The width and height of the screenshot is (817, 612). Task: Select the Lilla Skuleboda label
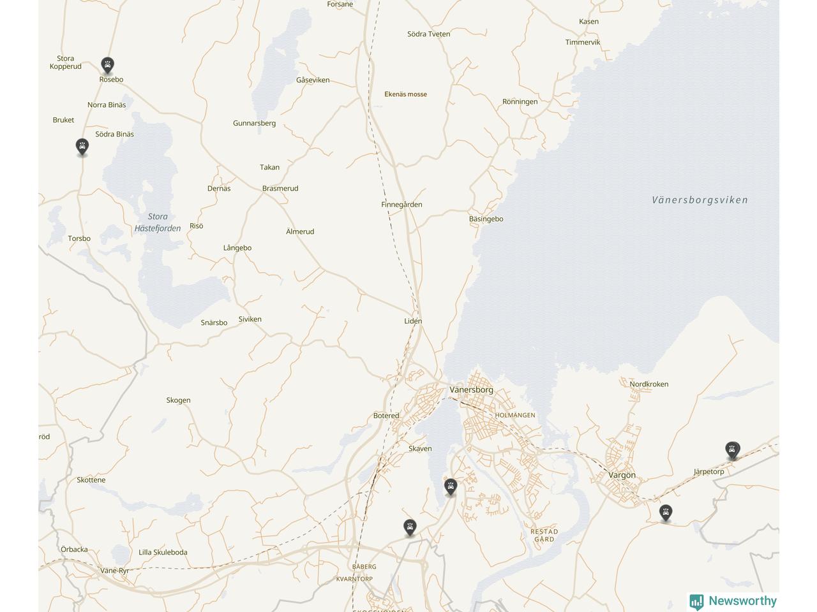point(163,552)
